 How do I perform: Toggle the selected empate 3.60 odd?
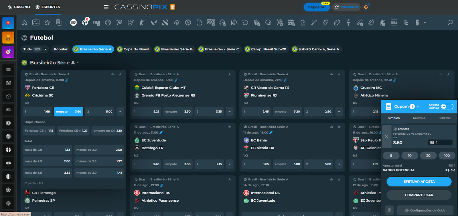click(68, 112)
